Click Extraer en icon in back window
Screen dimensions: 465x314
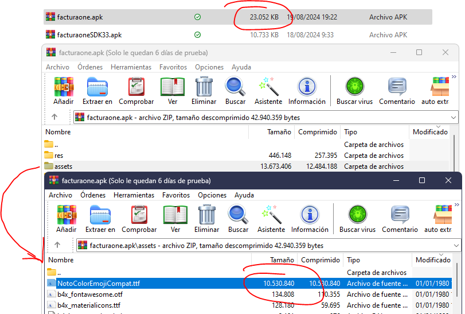click(97, 87)
